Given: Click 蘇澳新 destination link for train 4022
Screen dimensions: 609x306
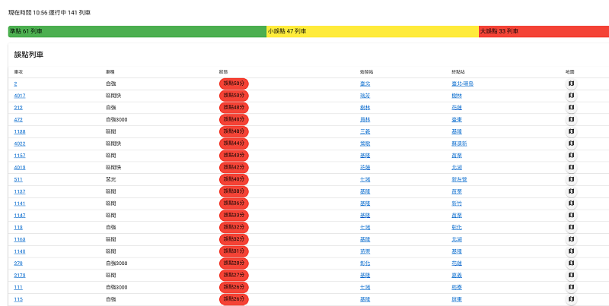Looking at the screenshot, I should (x=458, y=144).
